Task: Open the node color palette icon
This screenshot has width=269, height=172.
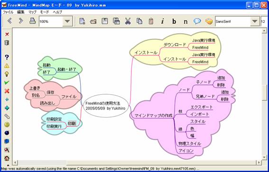Action: 209,21
